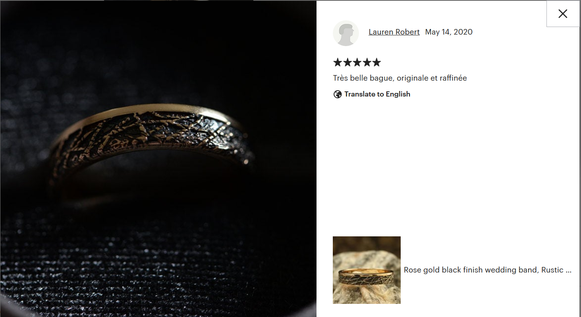The image size is (581, 317).
Task: Open the product thumbnail of ring on stone
Action: [x=367, y=270]
